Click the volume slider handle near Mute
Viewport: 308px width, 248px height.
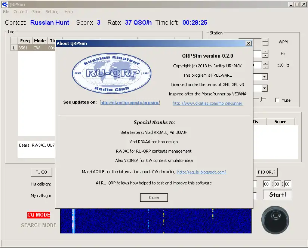(262, 99)
